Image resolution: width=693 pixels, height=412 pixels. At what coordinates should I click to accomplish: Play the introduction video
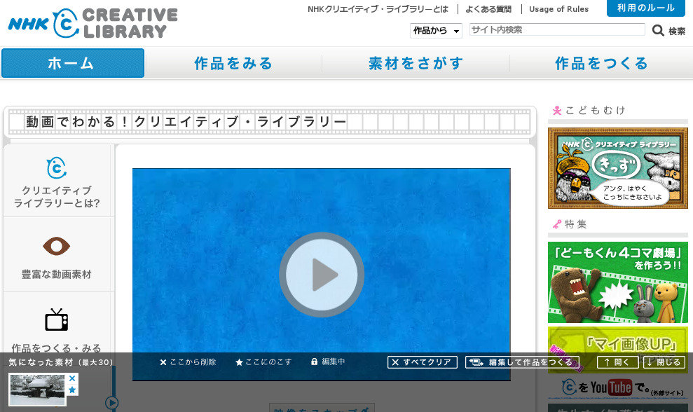pyautogui.click(x=321, y=274)
